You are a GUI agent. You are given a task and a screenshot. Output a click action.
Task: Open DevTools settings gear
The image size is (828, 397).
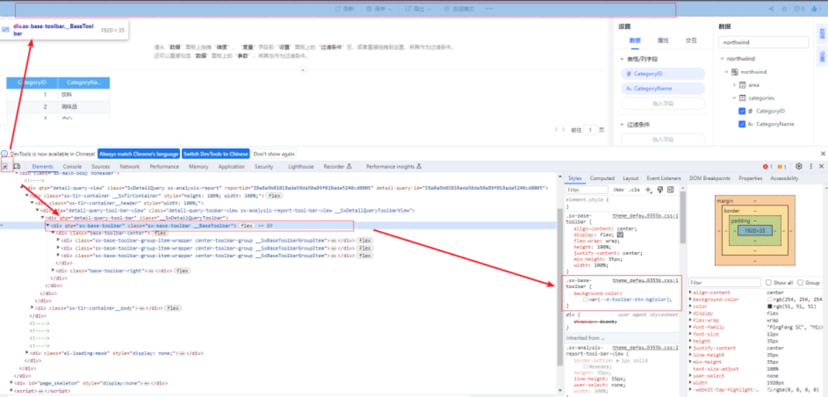coord(799,166)
